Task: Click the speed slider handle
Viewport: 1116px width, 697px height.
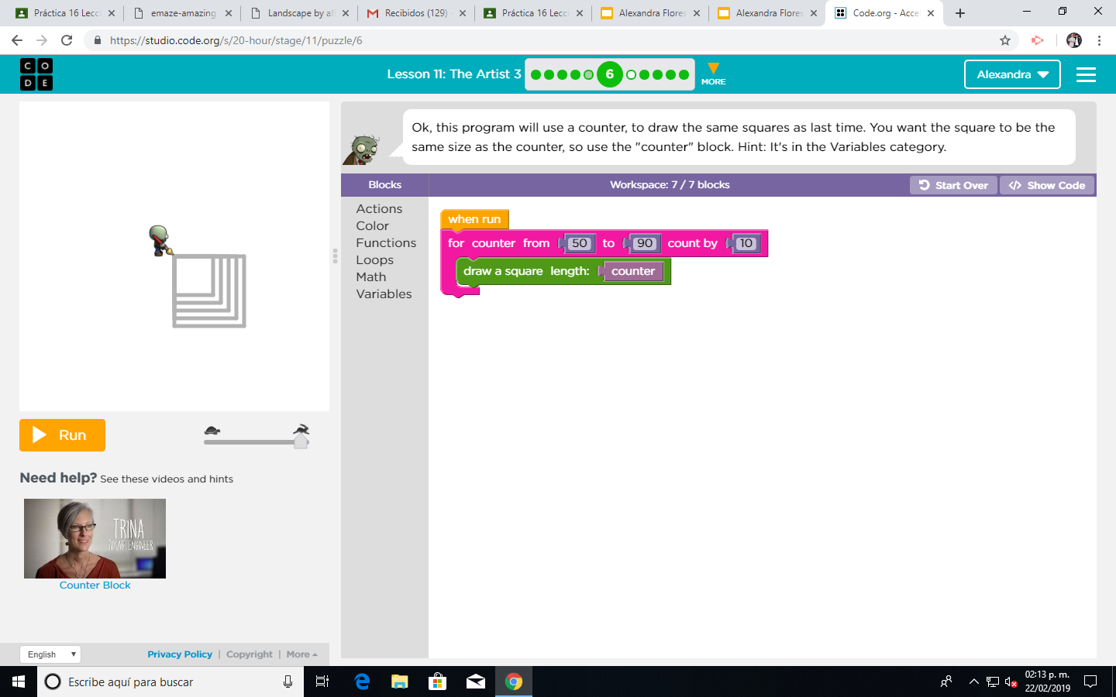Action: tap(301, 441)
